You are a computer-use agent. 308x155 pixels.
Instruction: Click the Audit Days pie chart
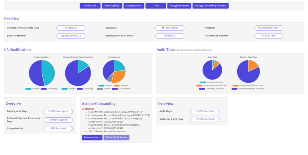coord(212,70)
